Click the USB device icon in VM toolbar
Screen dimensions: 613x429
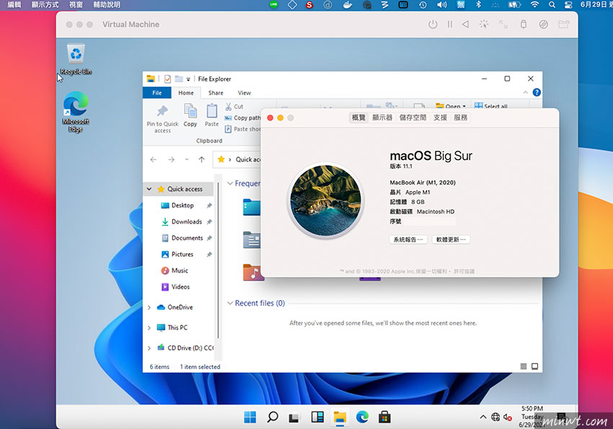(523, 25)
